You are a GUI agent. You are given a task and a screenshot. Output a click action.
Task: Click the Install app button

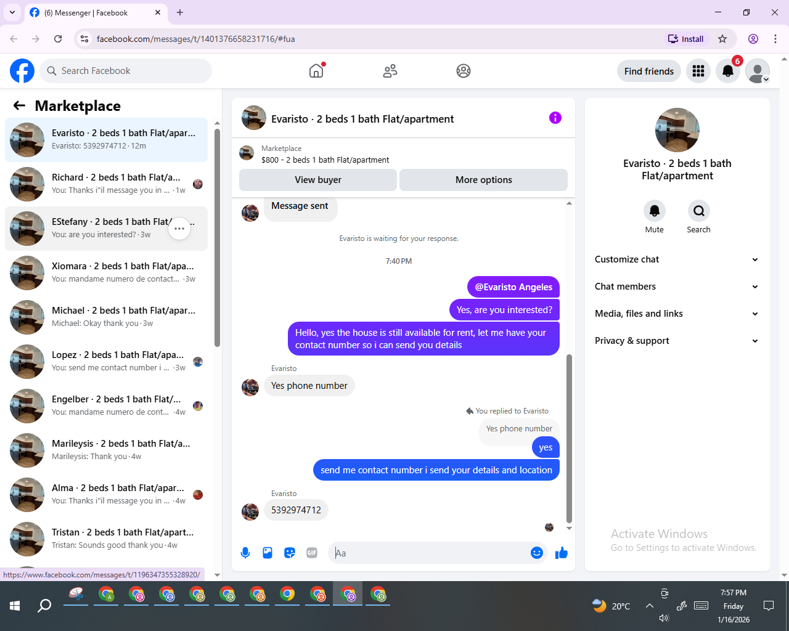pos(685,39)
